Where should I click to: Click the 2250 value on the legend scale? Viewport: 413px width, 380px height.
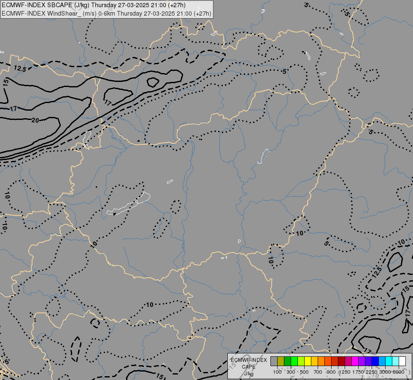372,372
